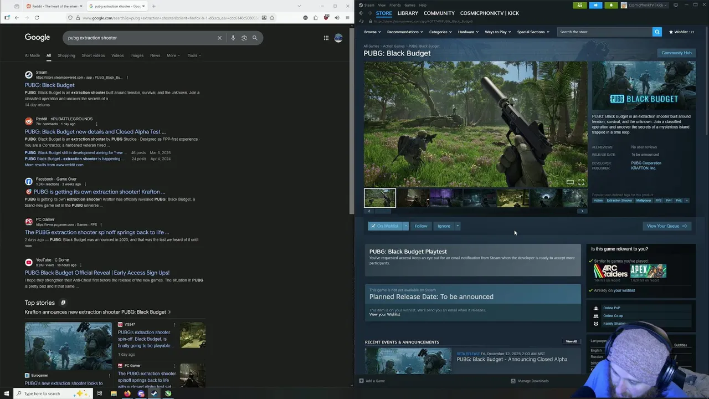Open File Explorer from the taskbar
This screenshot has height=399, width=709.
click(113, 393)
